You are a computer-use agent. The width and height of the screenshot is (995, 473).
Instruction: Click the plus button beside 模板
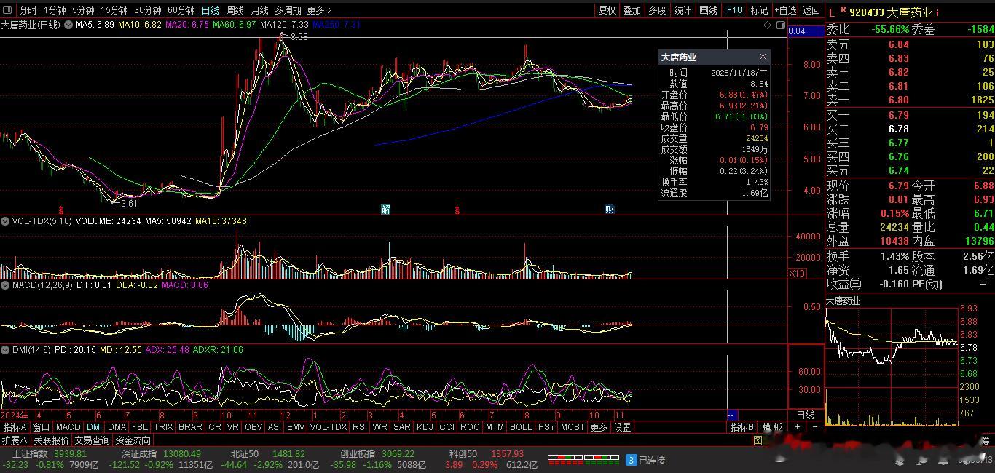[x=797, y=427]
